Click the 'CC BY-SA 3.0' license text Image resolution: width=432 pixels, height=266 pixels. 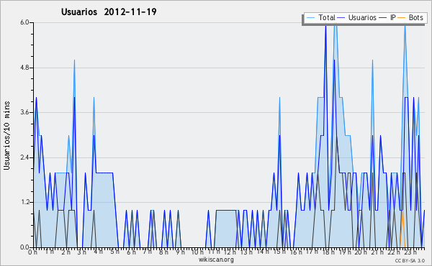click(x=410, y=261)
